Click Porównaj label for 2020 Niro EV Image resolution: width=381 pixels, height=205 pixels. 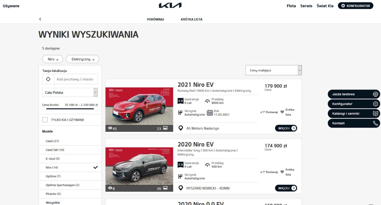click(x=272, y=172)
